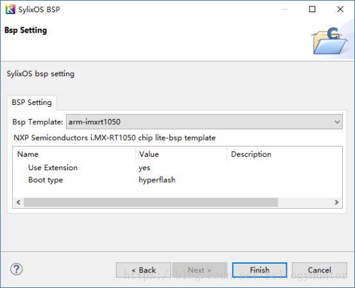Click the C project folder wizard icon
This screenshot has width=355, height=288.
click(x=329, y=41)
